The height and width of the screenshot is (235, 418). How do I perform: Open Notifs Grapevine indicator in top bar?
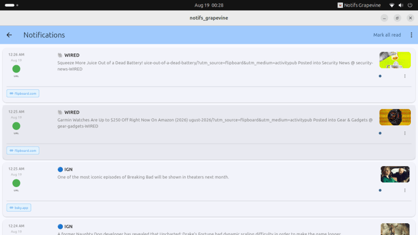tap(359, 5)
